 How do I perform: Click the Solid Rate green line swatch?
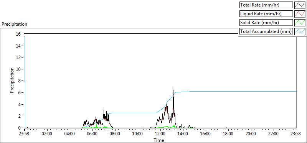pos(300,23)
